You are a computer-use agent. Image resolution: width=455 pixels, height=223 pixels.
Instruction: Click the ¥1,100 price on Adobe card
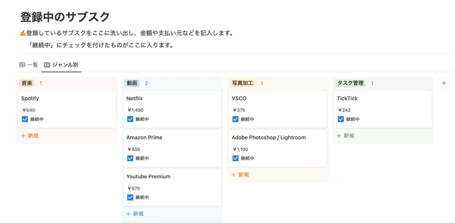(240, 150)
